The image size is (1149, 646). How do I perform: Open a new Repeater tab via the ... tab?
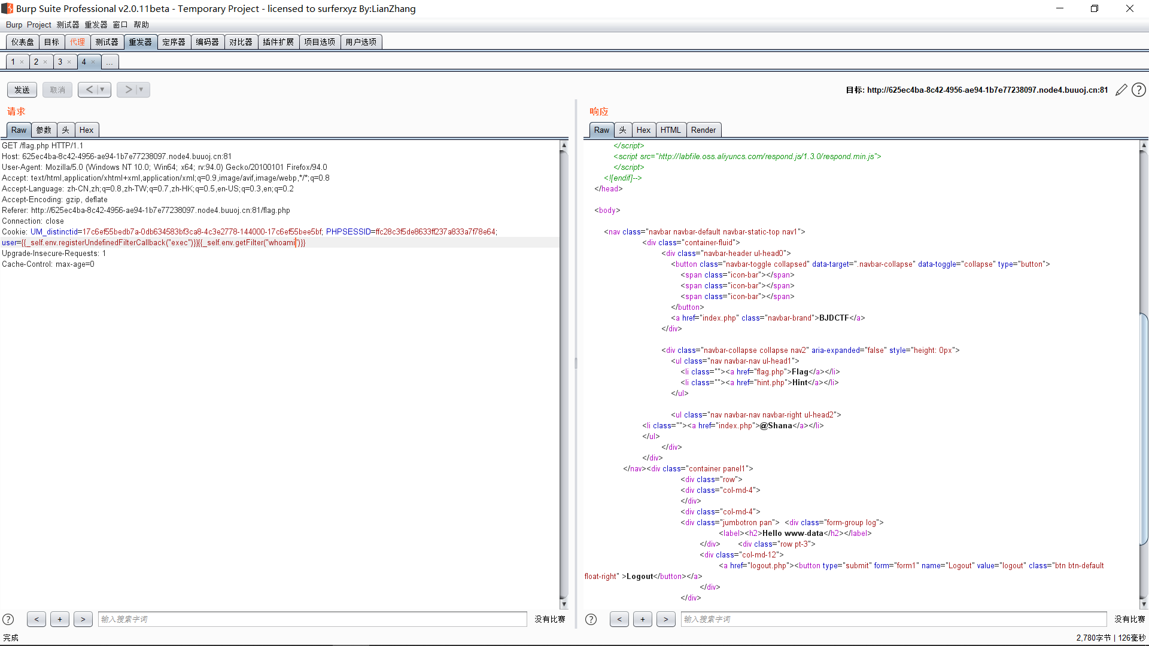coord(110,62)
